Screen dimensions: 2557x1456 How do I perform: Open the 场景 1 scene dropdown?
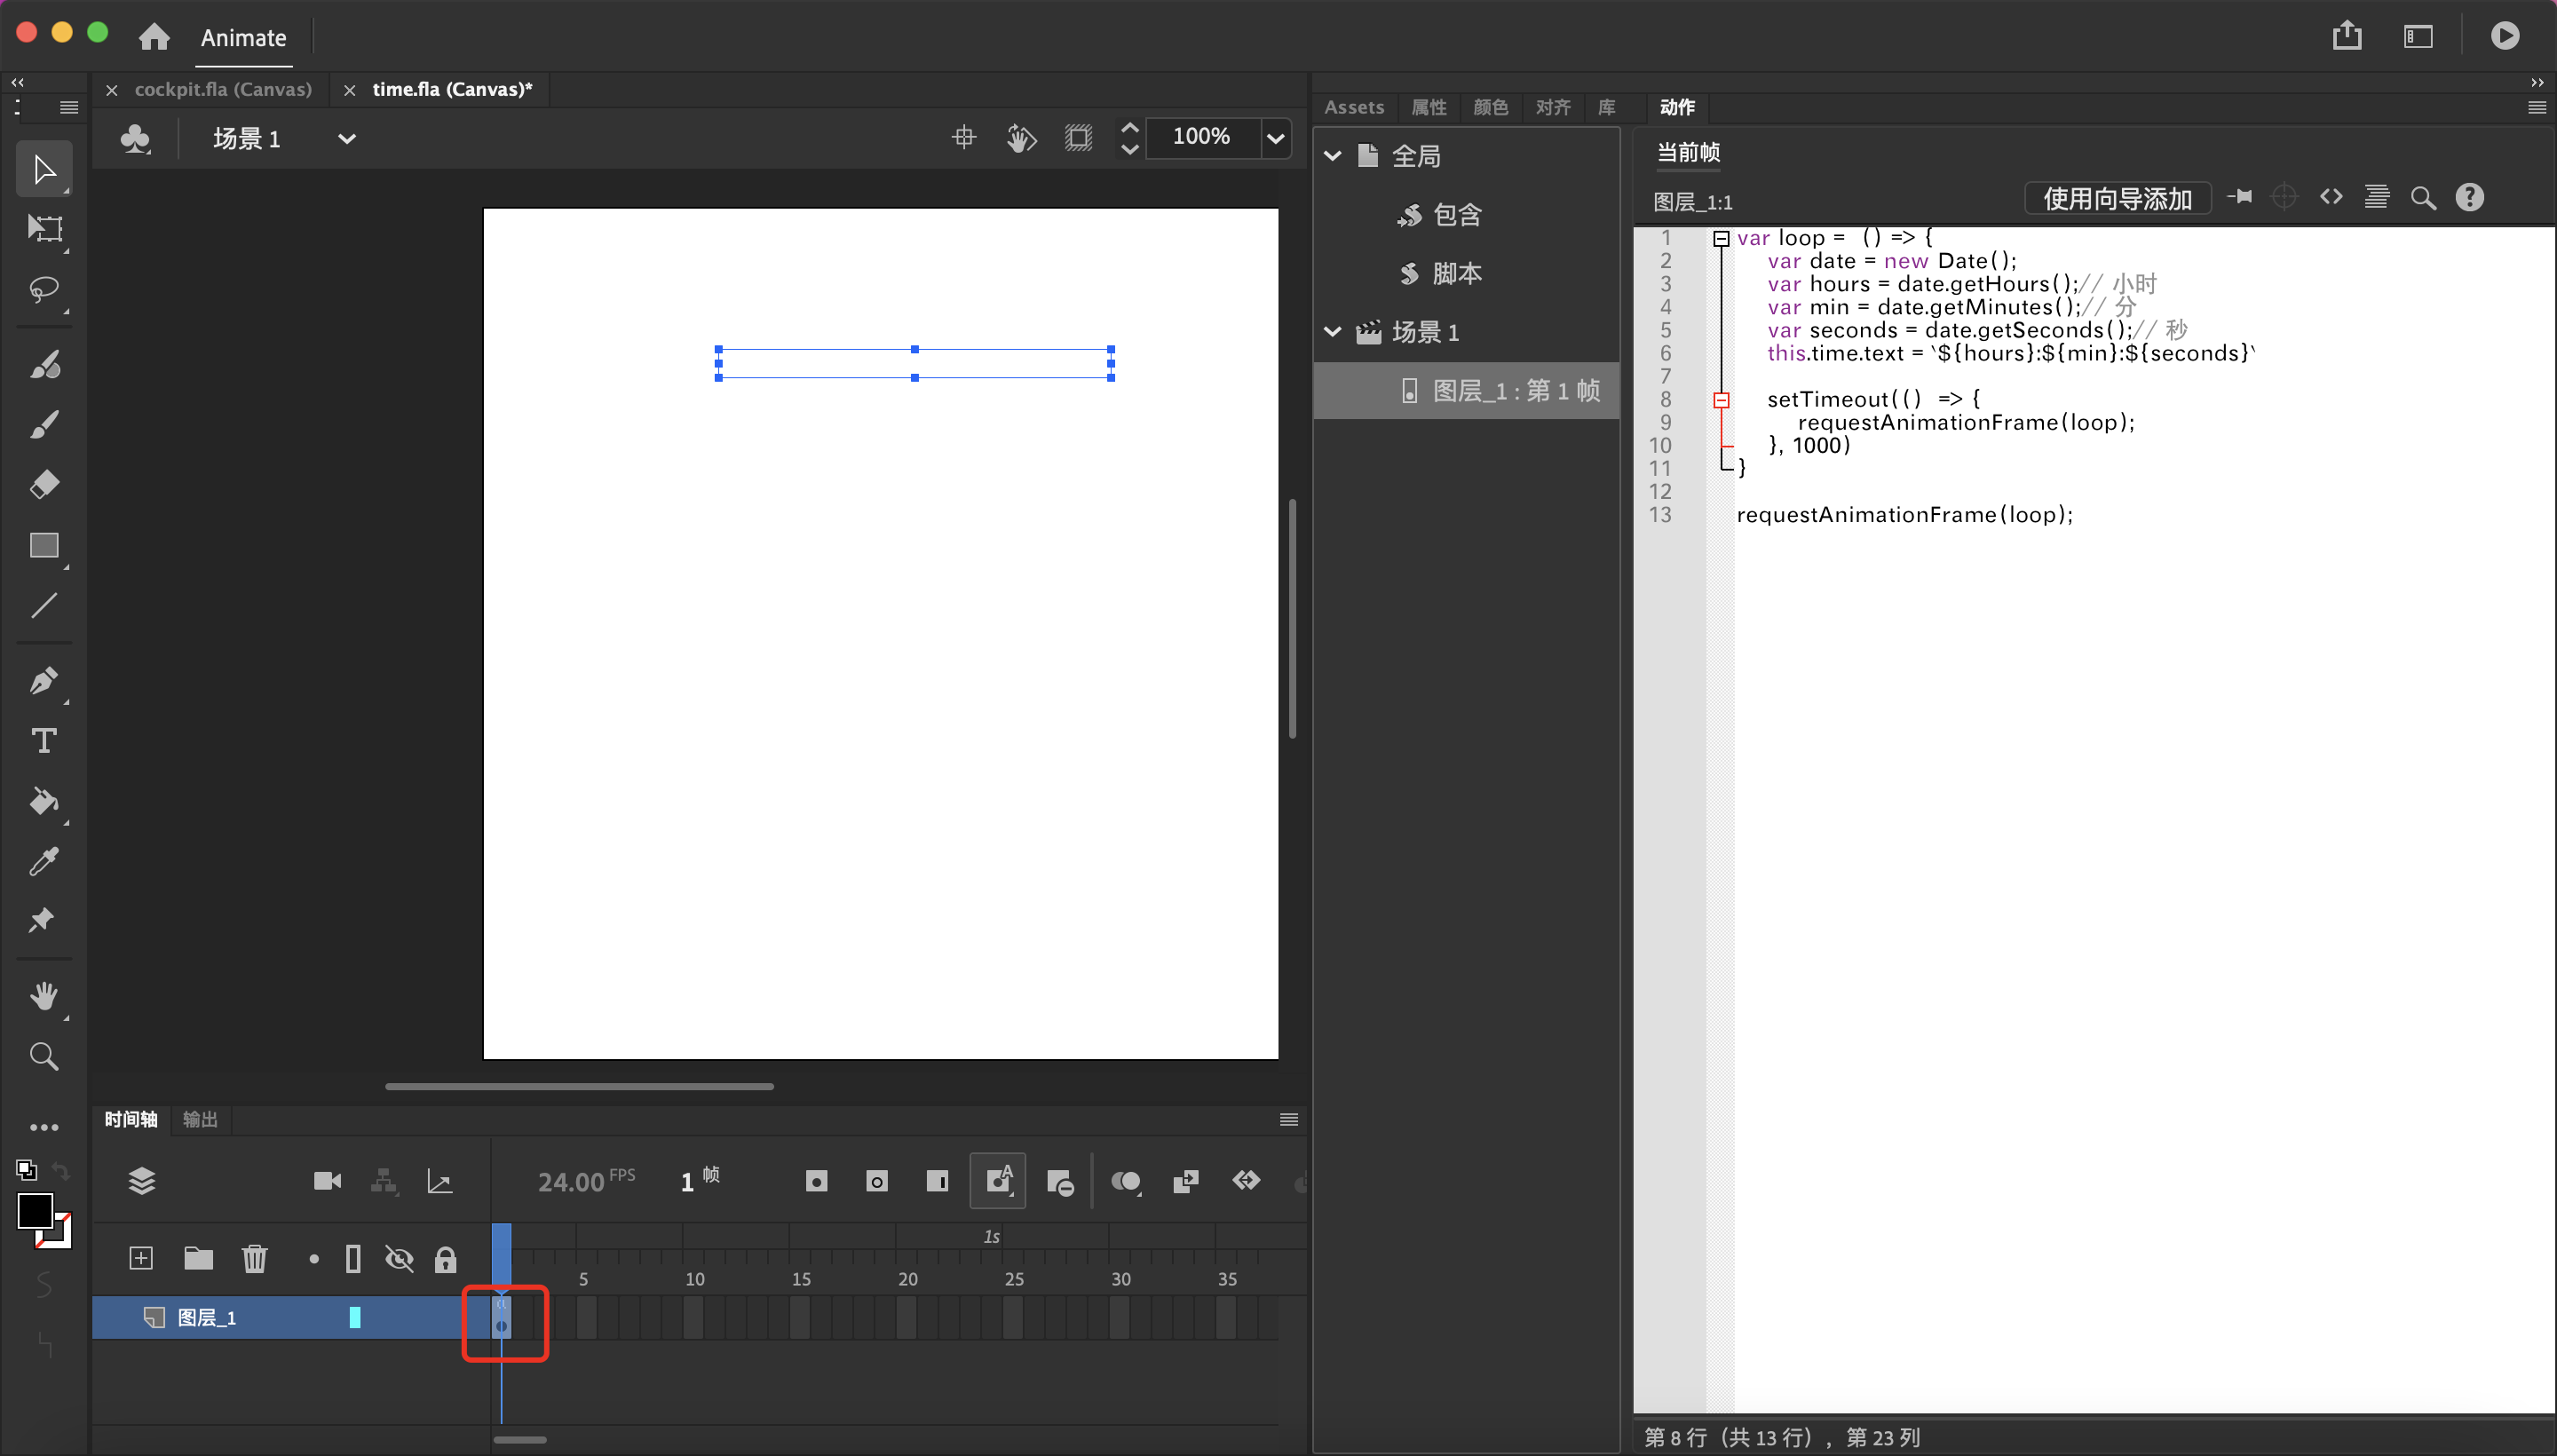pyautogui.click(x=346, y=139)
